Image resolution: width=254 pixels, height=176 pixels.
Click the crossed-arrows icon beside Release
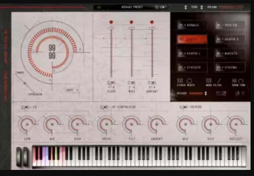coord(221,93)
